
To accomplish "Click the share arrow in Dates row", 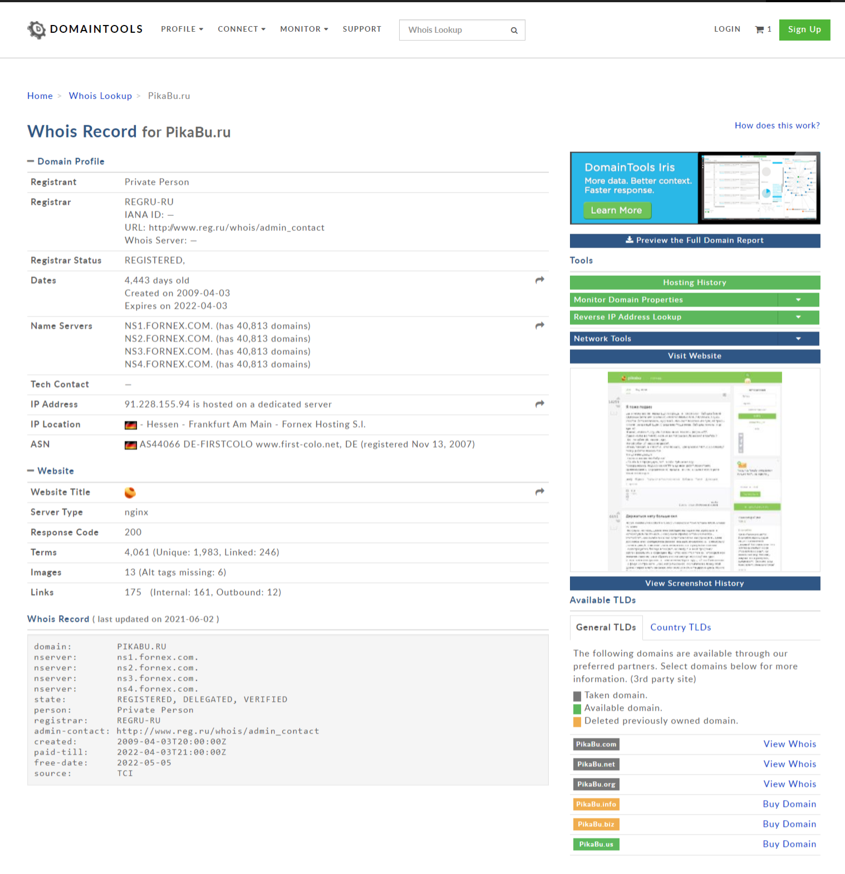I will click(x=539, y=280).
